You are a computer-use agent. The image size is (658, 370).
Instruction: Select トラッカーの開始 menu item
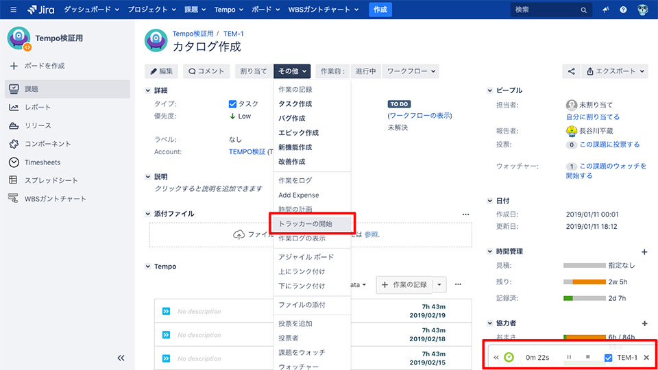[x=312, y=224]
